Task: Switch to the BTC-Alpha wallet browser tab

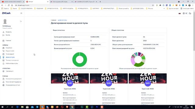Action: point(61,2)
